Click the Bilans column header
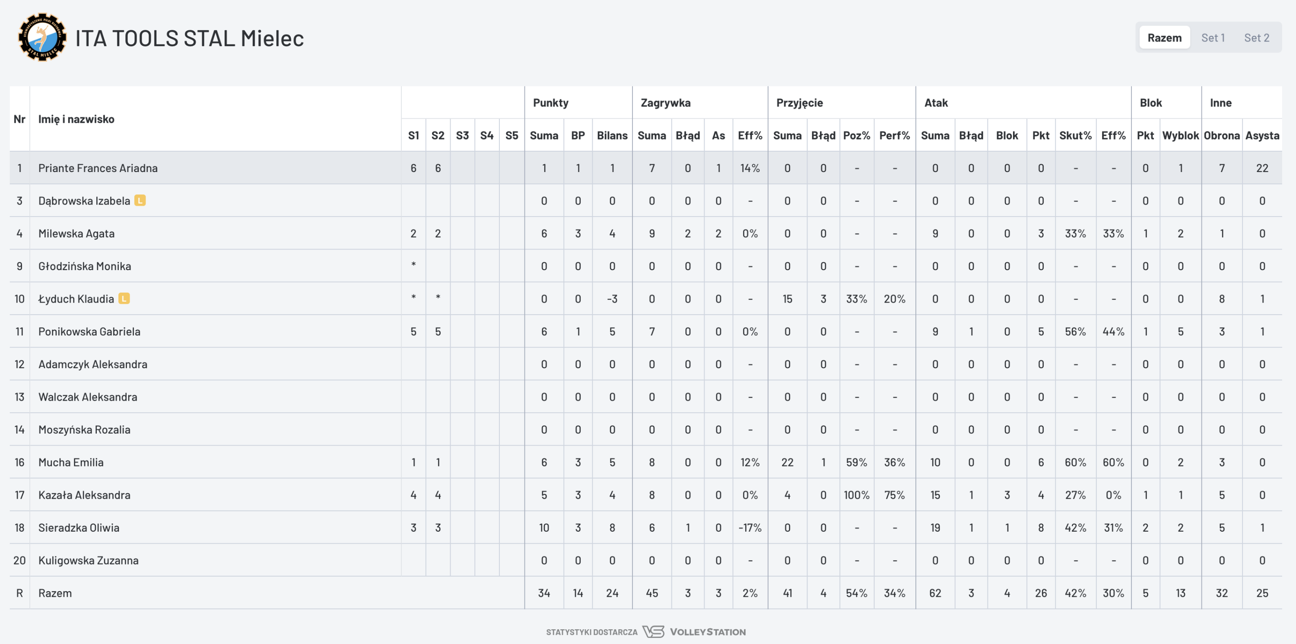Screen dimensions: 1296x644 pyautogui.click(x=612, y=135)
